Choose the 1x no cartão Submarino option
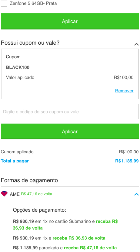Viewport: 140px width, 252px height. [x=65, y=225]
